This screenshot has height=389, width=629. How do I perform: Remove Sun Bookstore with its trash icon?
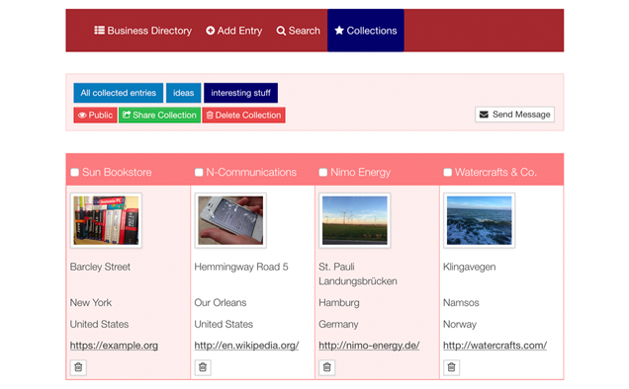(x=79, y=367)
